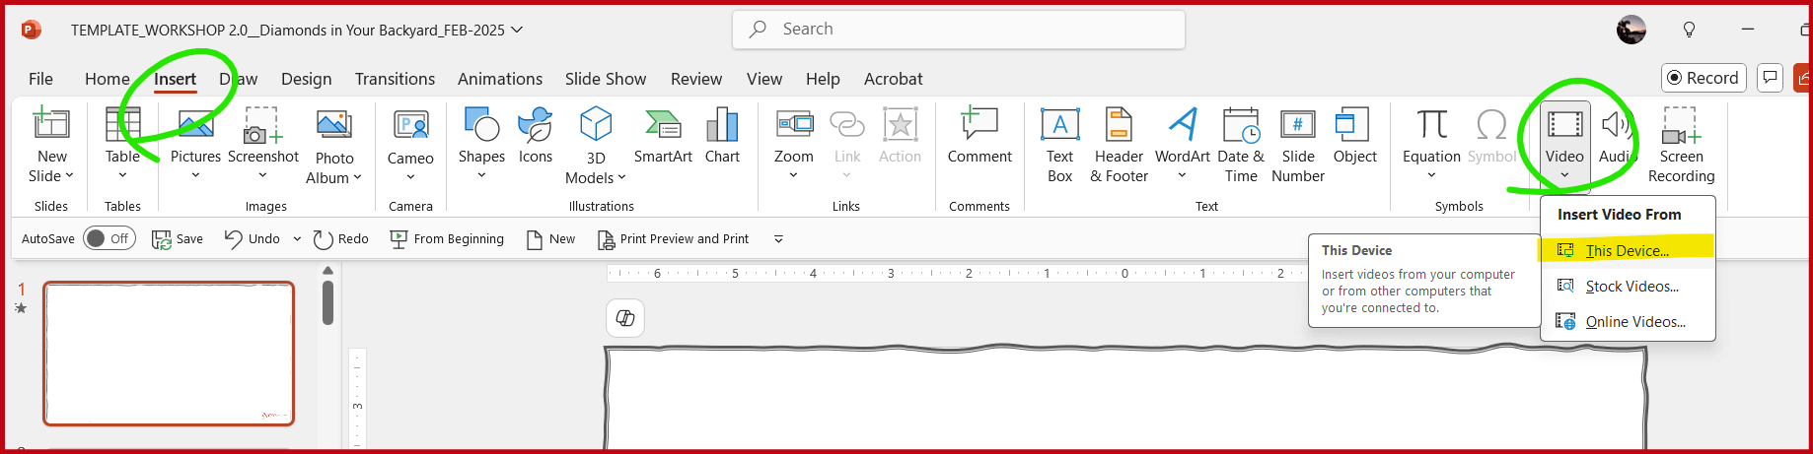The height and width of the screenshot is (454, 1813).
Task: Choose This Device... video option
Action: click(1628, 250)
